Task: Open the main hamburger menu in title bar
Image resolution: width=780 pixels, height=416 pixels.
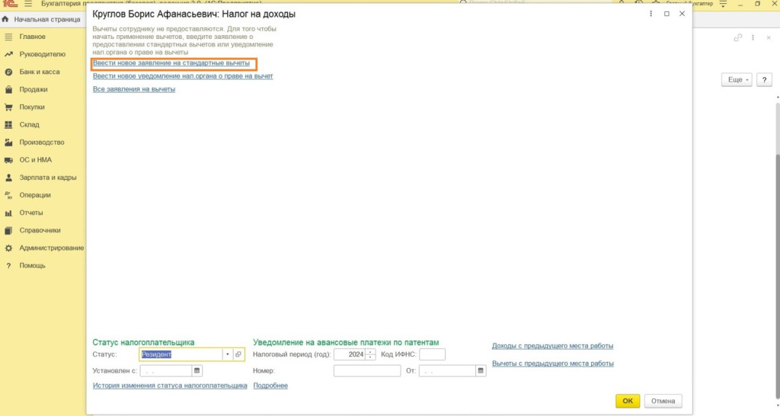Action: [28, 4]
